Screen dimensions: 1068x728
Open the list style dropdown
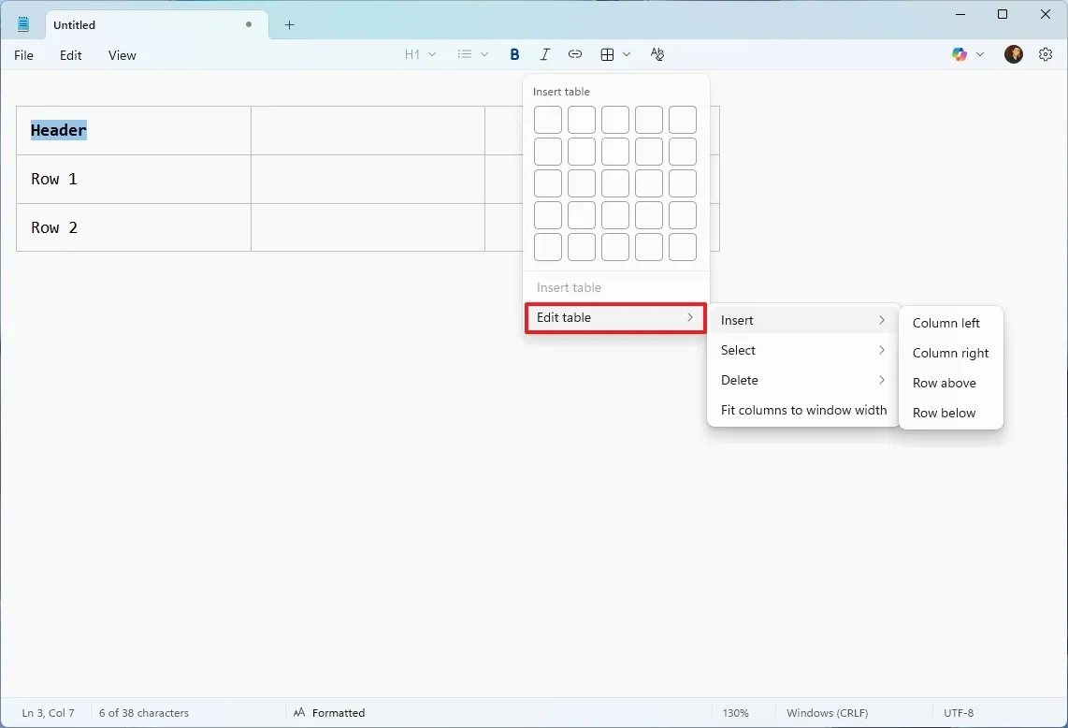tap(472, 54)
